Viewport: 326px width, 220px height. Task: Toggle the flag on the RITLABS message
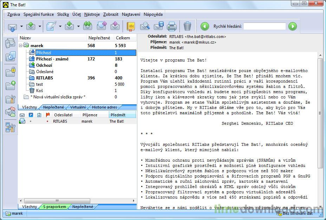point(47,121)
